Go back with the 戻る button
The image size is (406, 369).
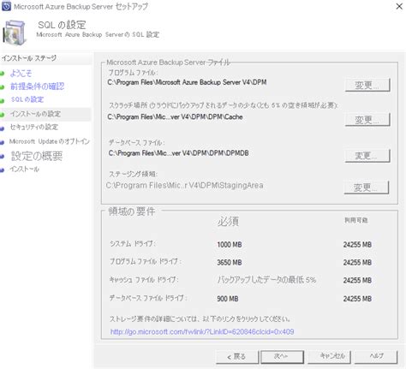237,357
